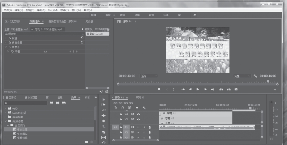Add marker in timeline panel header

(x=137, y=108)
